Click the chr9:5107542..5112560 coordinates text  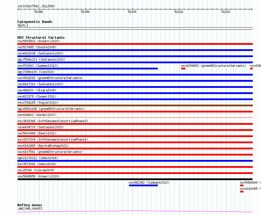tap(36, 6)
